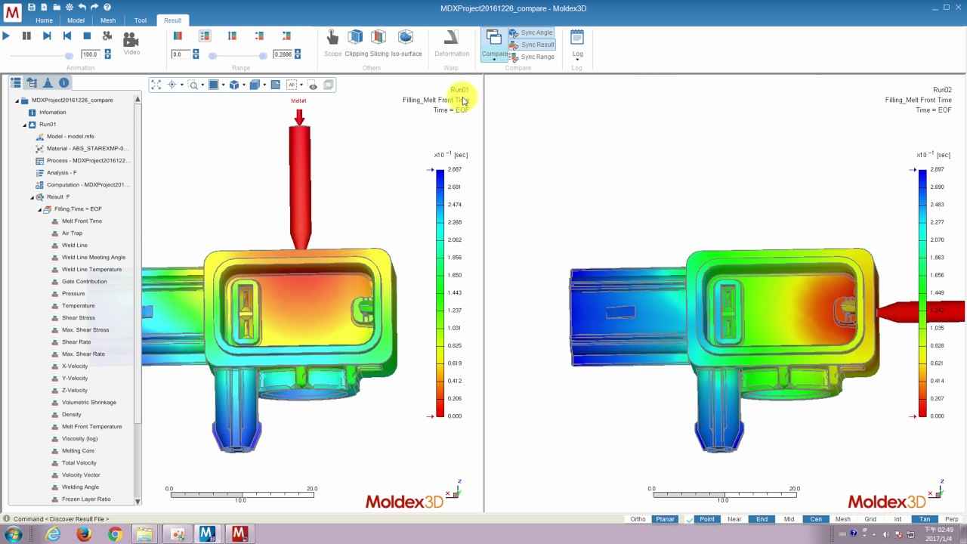Switch to the Mesh ribbon tab
The width and height of the screenshot is (967, 544).
click(108, 20)
